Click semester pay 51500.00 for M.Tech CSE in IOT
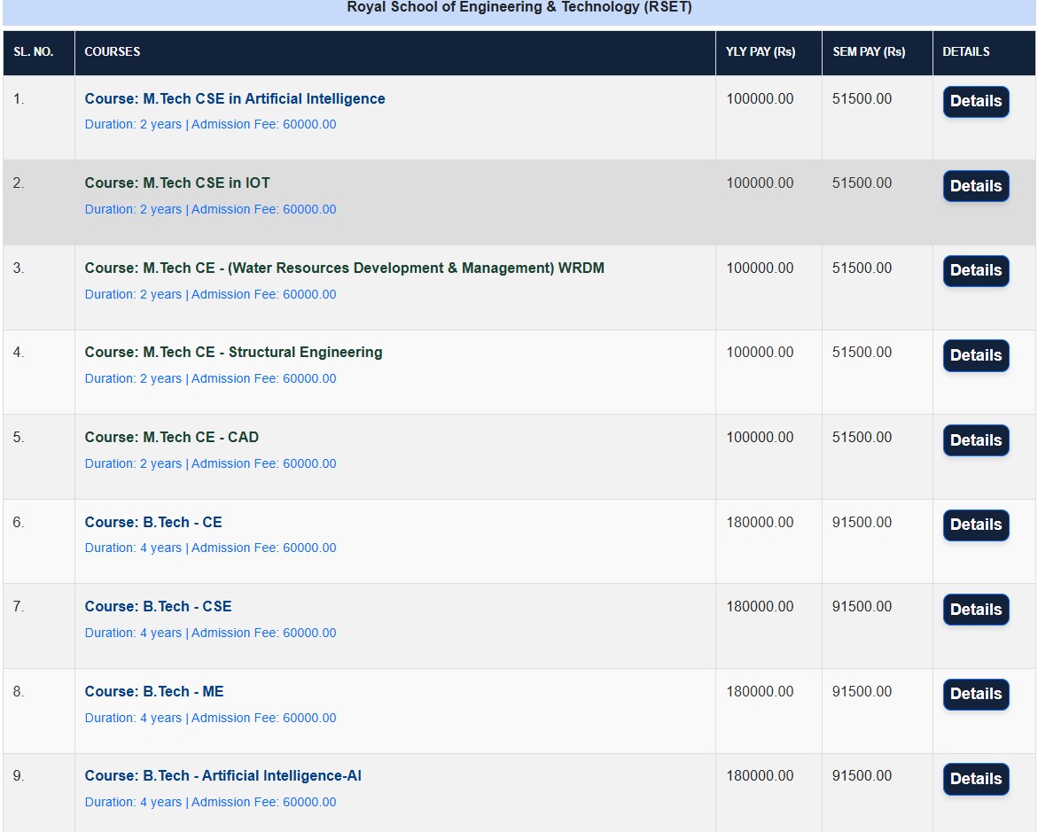The height and width of the screenshot is (832, 1038). tap(862, 183)
